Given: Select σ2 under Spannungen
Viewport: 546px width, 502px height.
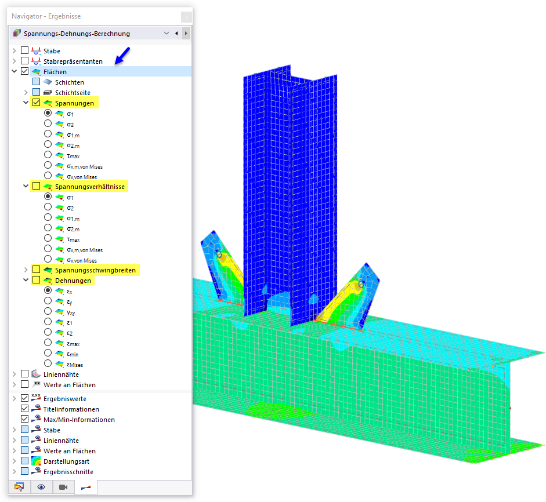Looking at the screenshot, I should 48,123.
